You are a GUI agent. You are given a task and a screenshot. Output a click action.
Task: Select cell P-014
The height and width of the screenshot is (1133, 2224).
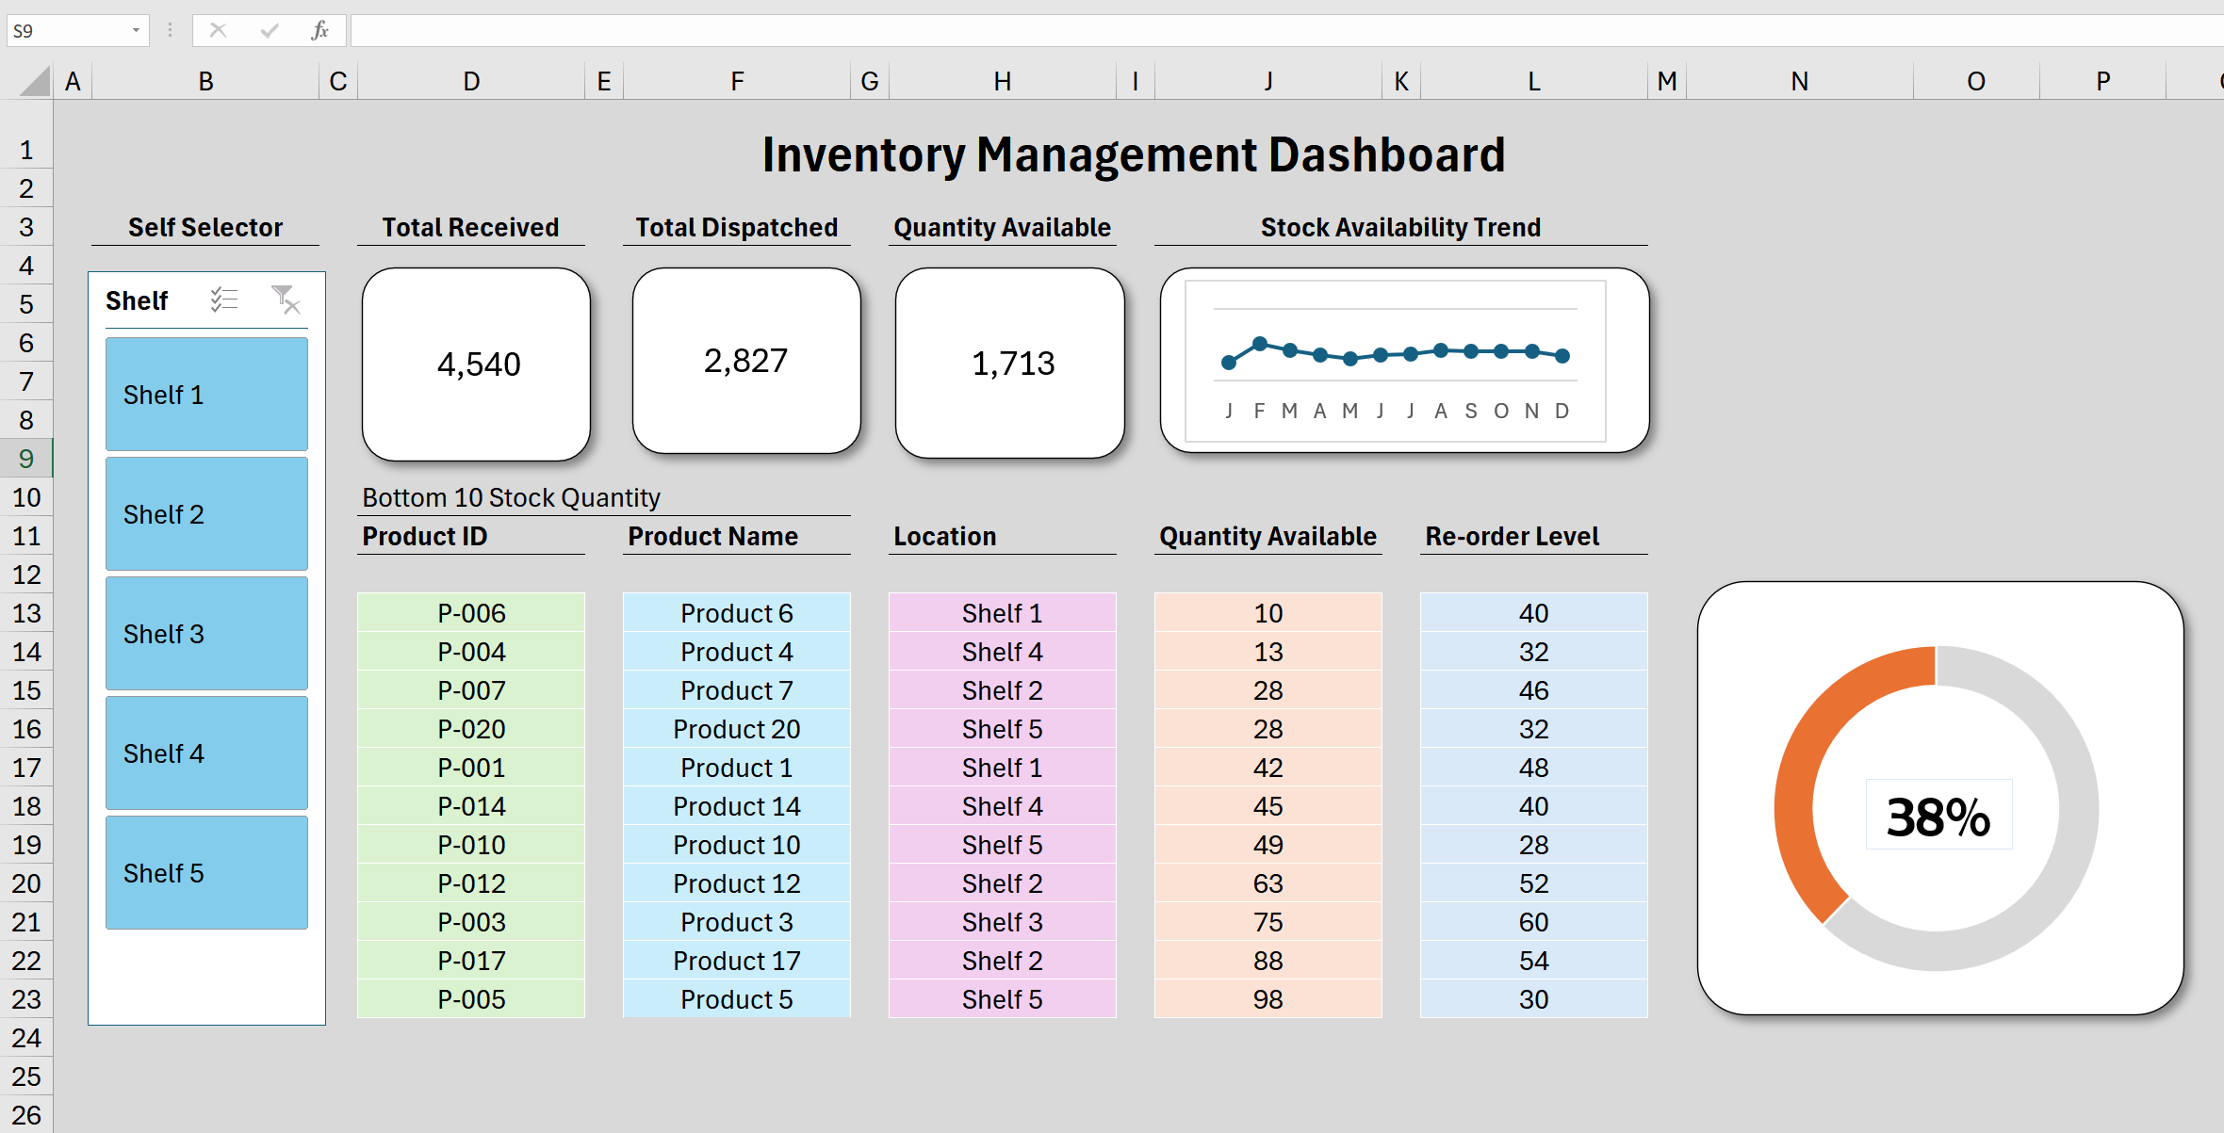tap(471, 806)
